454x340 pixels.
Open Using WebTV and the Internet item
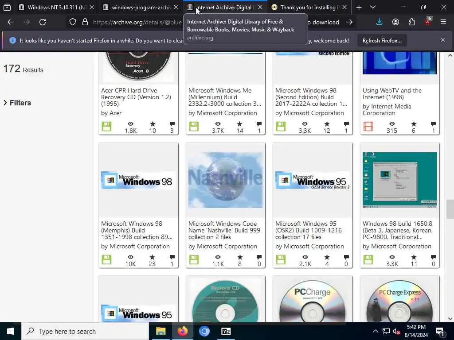click(392, 94)
